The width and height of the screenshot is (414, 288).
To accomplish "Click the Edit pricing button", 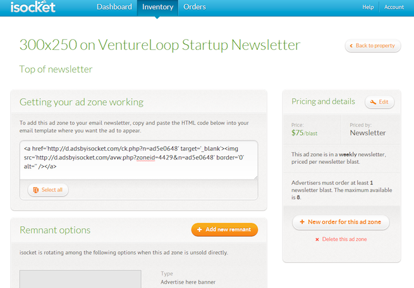I will (380, 102).
